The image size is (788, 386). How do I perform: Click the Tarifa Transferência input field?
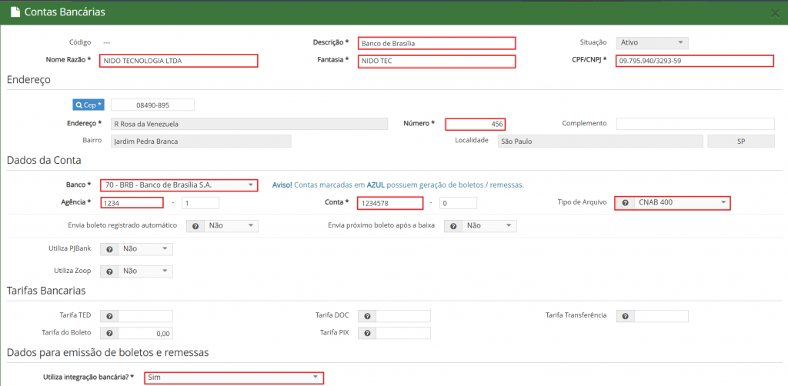click(x=661, y=316)
